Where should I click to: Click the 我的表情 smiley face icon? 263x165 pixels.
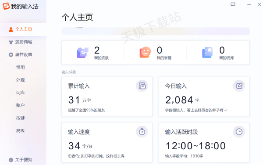point(145,52)
